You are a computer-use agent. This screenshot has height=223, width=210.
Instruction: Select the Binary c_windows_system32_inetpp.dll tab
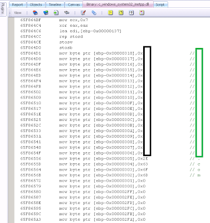tap(118, 4)
